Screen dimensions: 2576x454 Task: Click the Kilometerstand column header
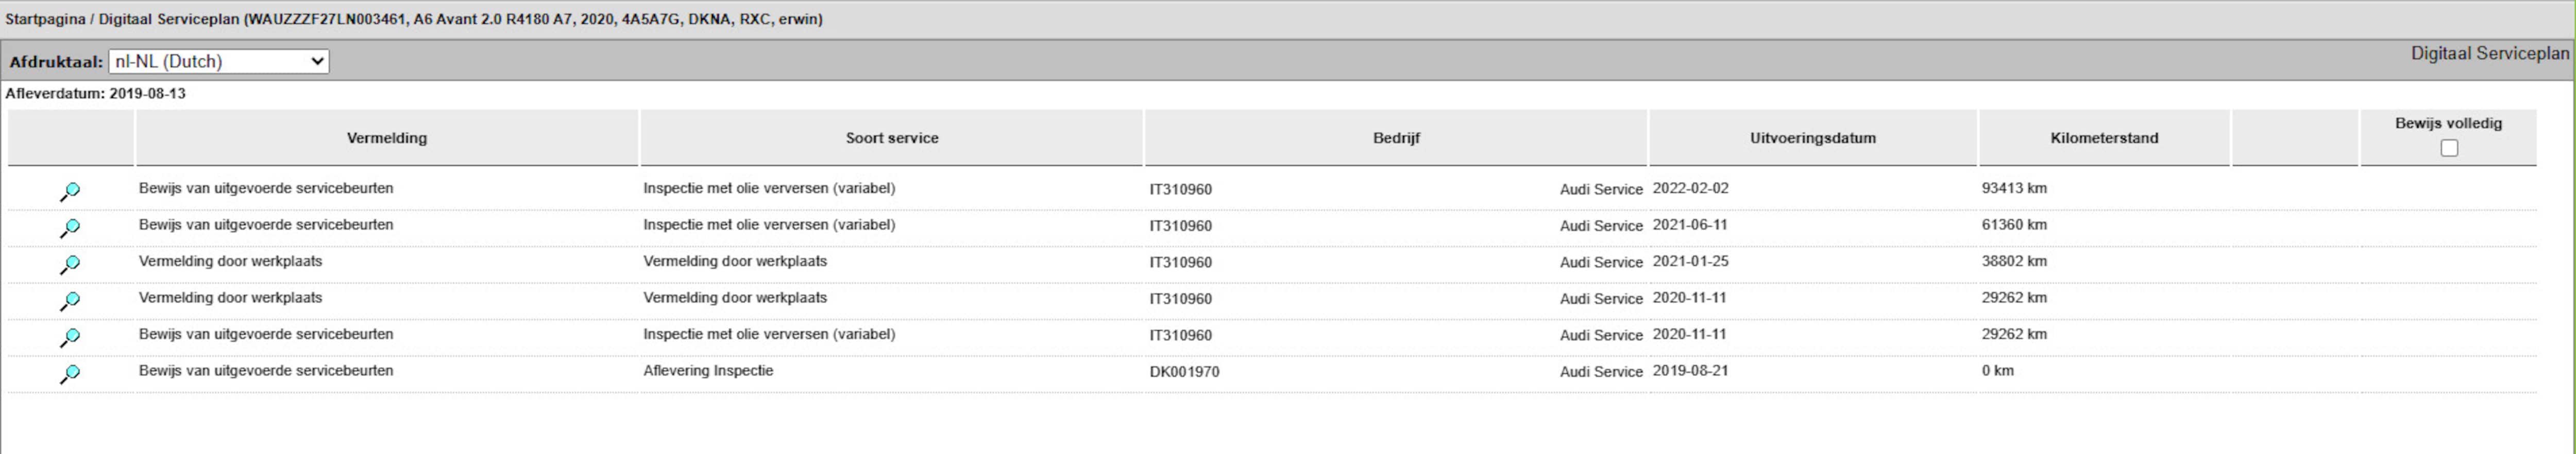pyautogui.click(x=2103, y=138)
